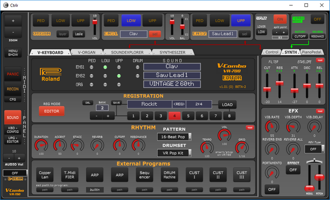Screen dimensions: 330x200
Task: Toggle the ENS1 LOW part button
Action: click(131, 21)
